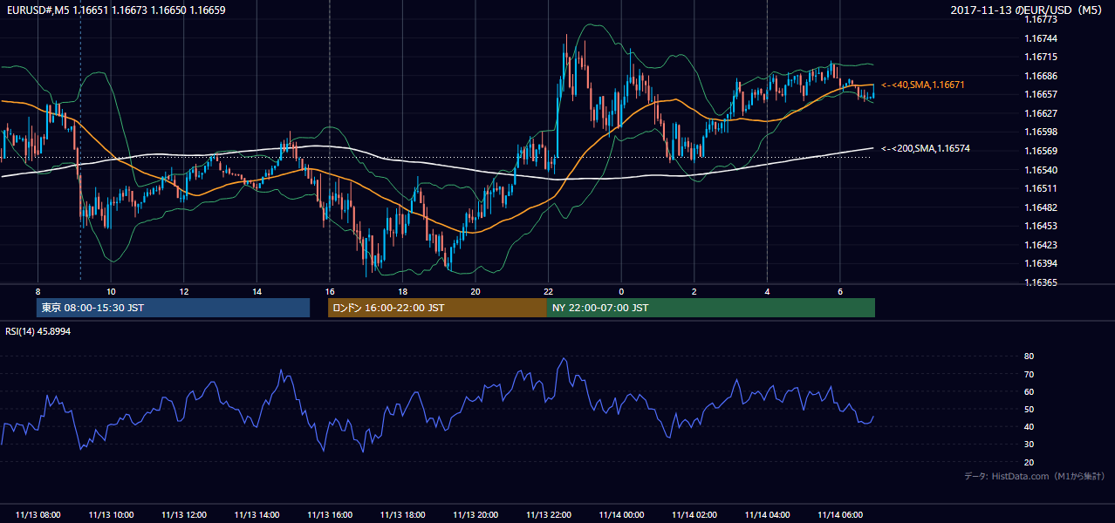This screenshot has width=1115, height=523.
Task: Click RSI axis level 50
Action: [1029, 409]
